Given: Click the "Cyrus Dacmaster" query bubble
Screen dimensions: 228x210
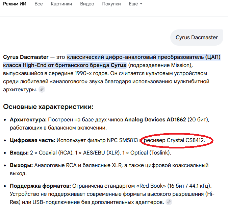Looking at the screenshot, I should (x=197, y=37).
